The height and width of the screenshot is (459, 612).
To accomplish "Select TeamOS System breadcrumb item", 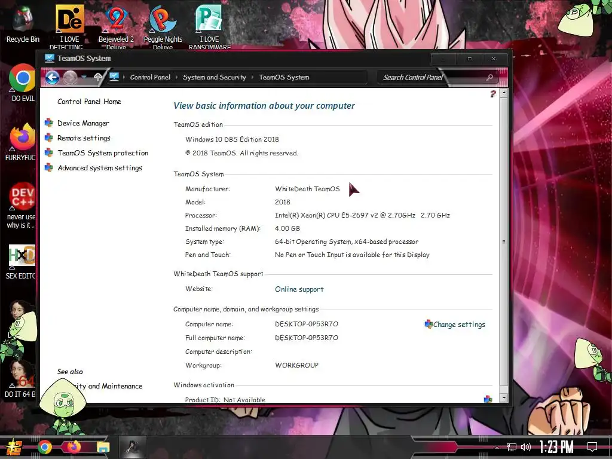I will [284, 77].
